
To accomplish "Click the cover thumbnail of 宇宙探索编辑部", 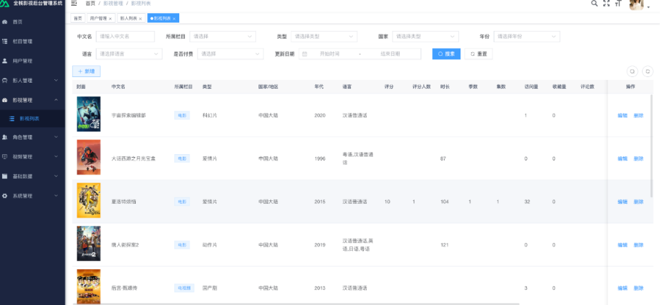I will pyautogui.click(x=89, y=114).
